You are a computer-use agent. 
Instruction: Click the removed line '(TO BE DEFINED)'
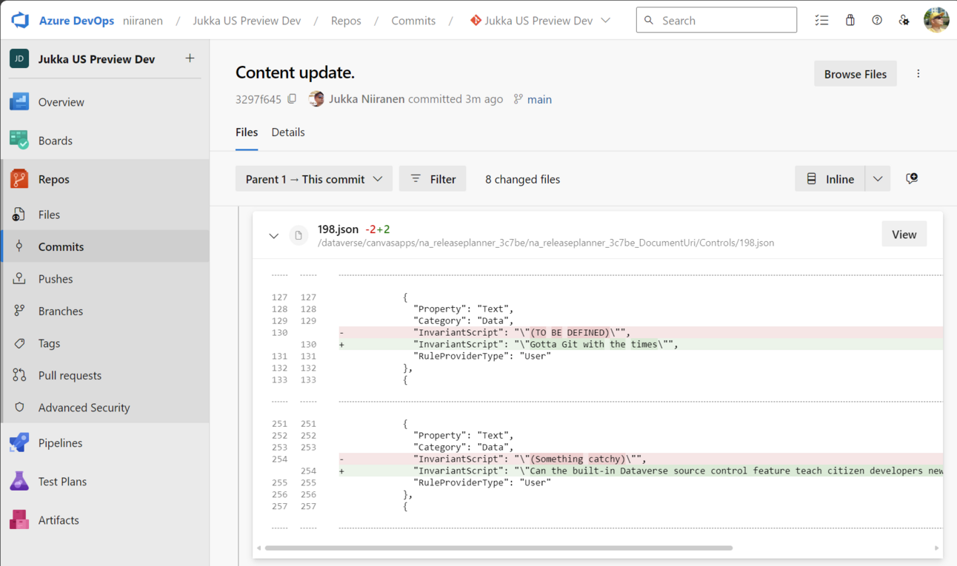(x=641, y=332)
